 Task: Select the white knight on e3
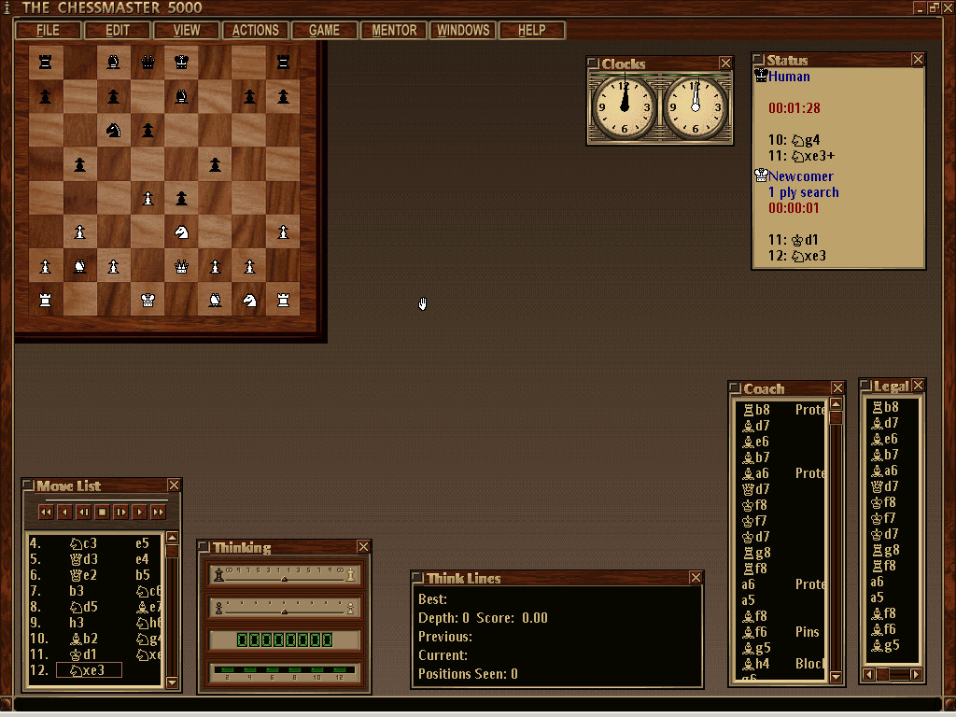coord(181,232)
